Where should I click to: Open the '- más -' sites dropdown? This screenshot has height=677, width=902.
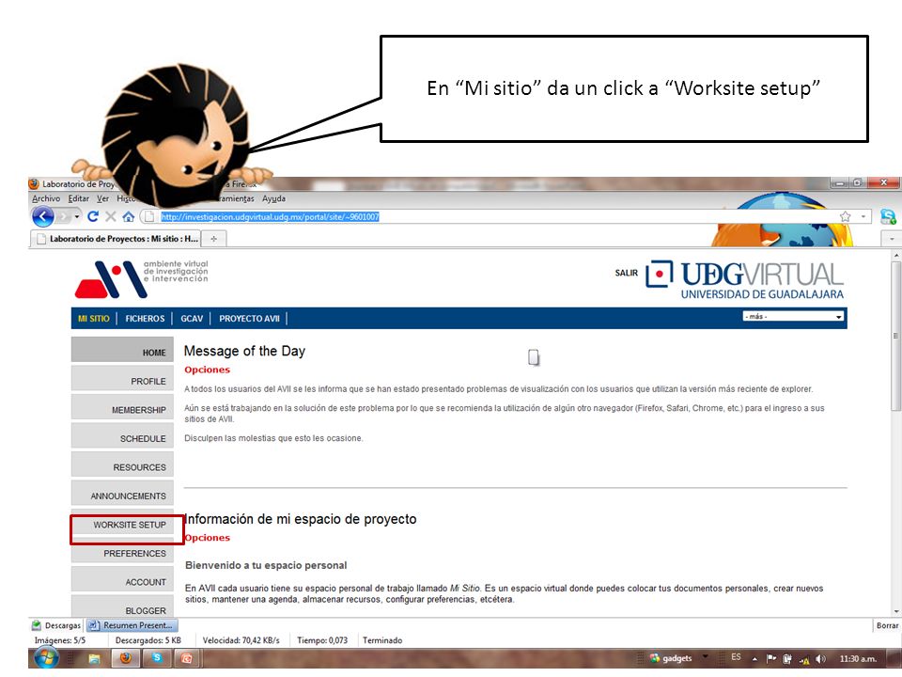pos(793,317)
